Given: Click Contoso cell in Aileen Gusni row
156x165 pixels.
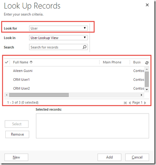Looking at the screenshot, I should click(138, 71).
